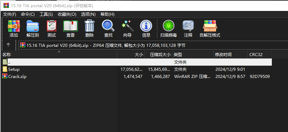Click the toolbar drag grip handle

coord(2,34)
